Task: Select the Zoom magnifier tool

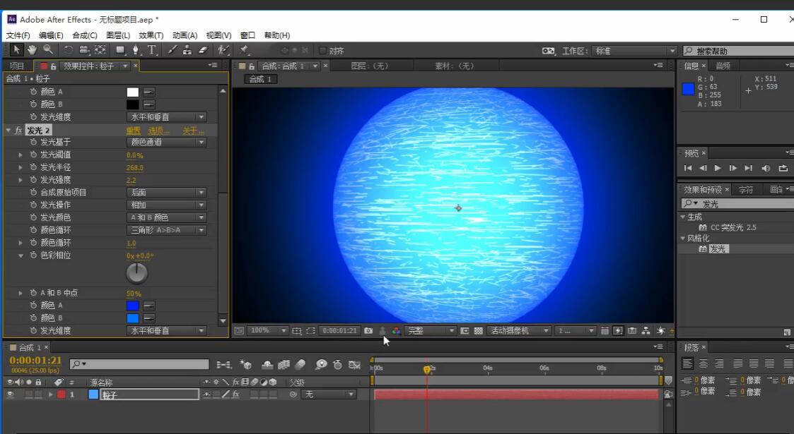Action: (x=47, y=50)
